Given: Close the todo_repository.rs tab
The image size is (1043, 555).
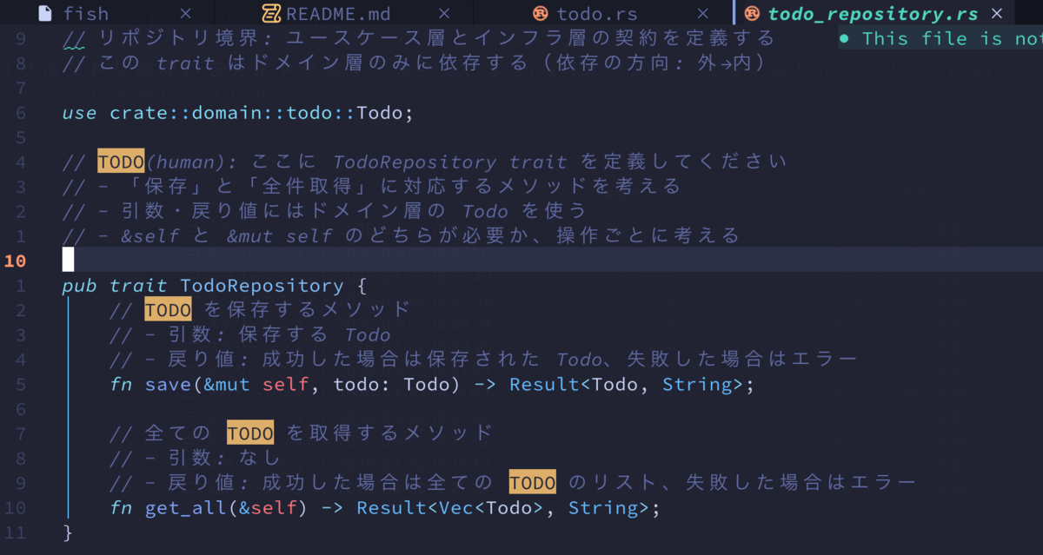Looking at the screenshot, I should coord(997,13).
